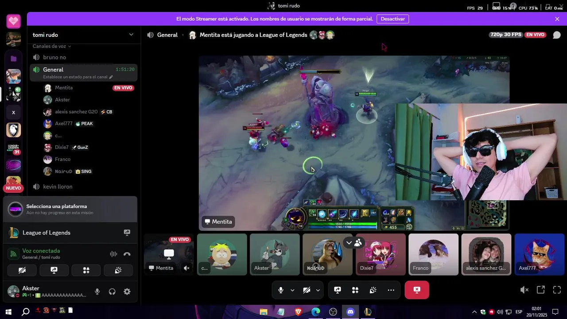Stop watching the stream with the red button
This screenshot has width=567, height=319.
(417, 290)
